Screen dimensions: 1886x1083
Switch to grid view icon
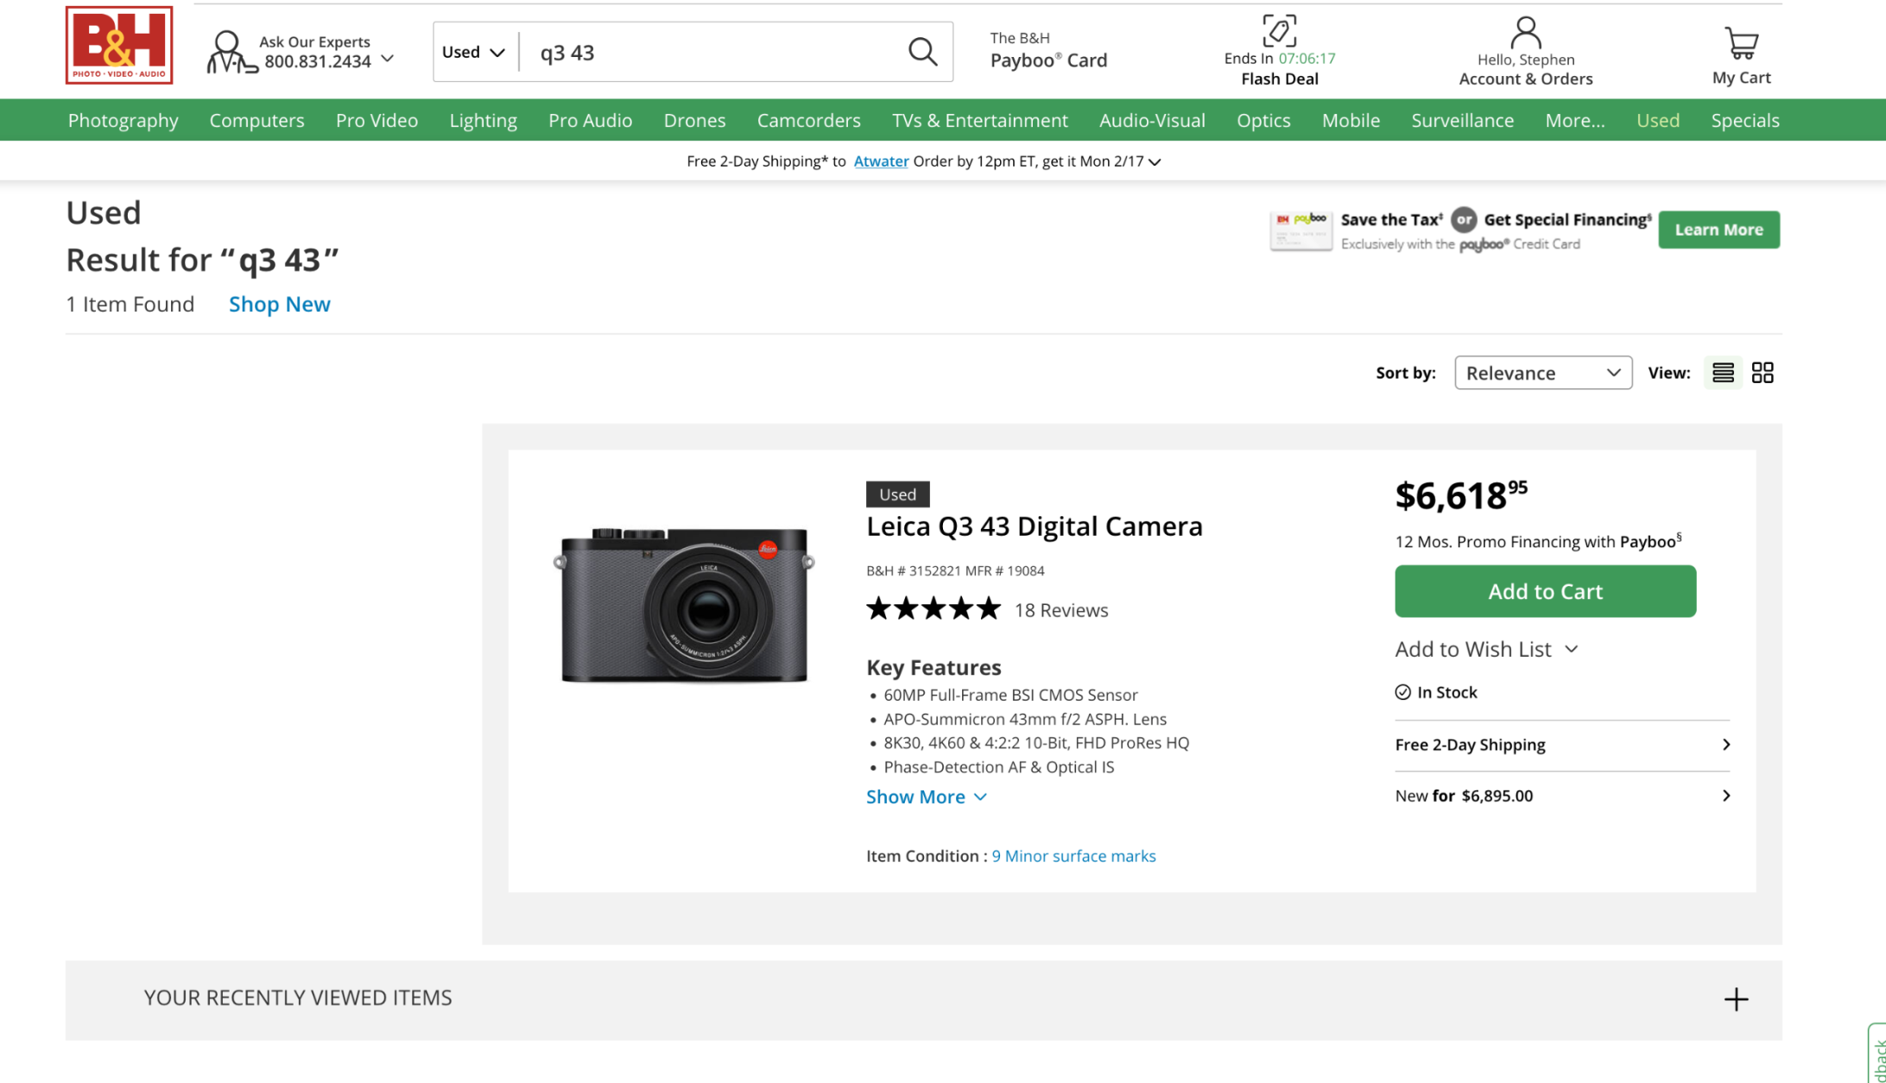(1763, 373)
